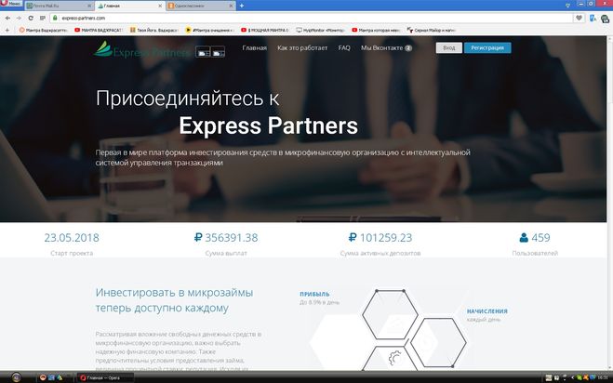The image size is (613, 383).
Task: Click the browser back arrow
Action: pyautogui.click(x=7, y=18)
